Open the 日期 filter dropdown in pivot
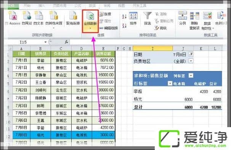The width and height of the screenshot is (231, 150). 191,54
